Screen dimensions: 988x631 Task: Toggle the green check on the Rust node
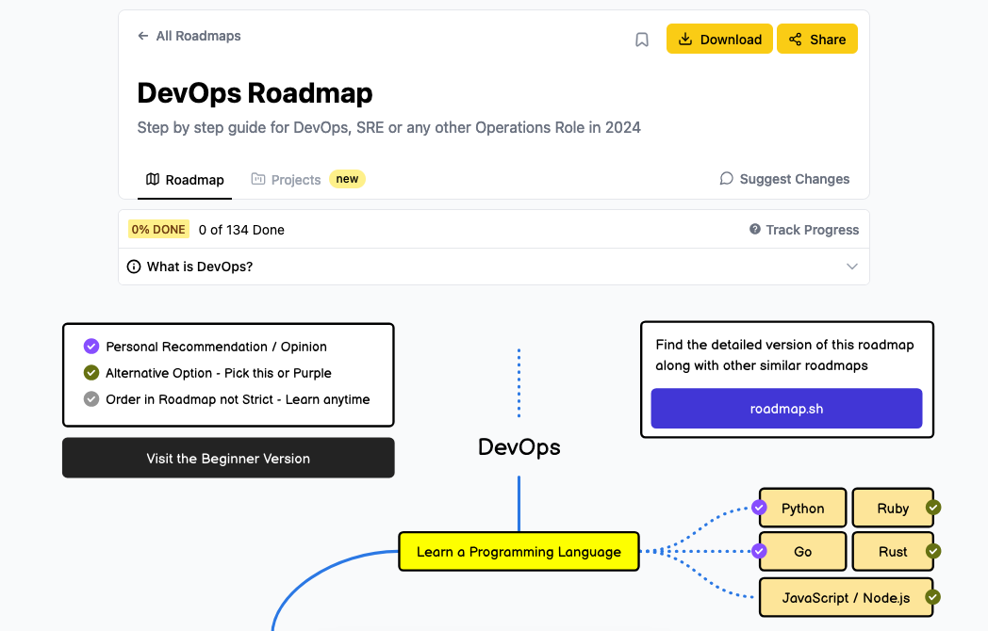[x=932, y=551]
